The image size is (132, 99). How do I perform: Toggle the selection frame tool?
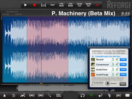pos(43,5)
